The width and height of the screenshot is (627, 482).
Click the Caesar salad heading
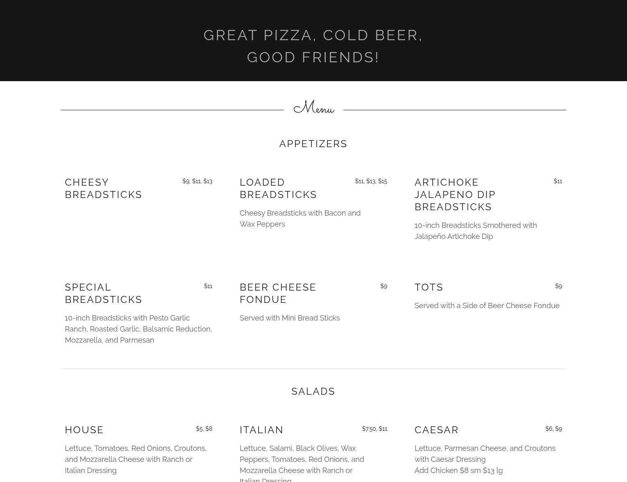436,430
